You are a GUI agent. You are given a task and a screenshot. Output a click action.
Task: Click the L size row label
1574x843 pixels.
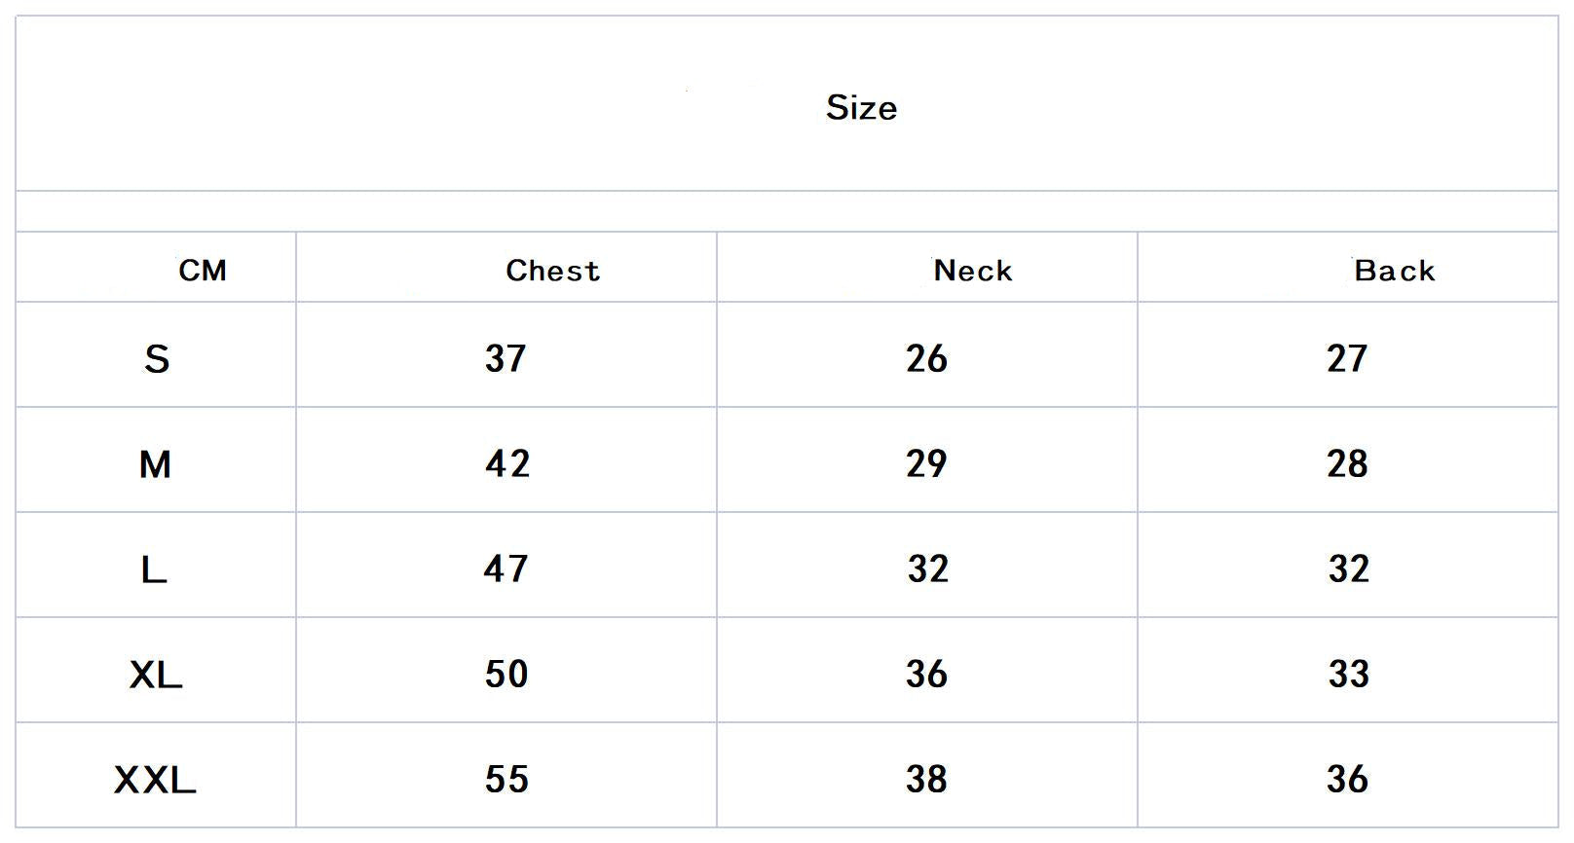pyautogui.click(x=154, y=569)
